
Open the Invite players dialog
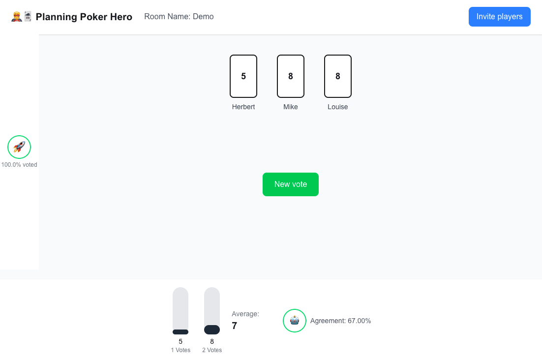click(499, 16)
